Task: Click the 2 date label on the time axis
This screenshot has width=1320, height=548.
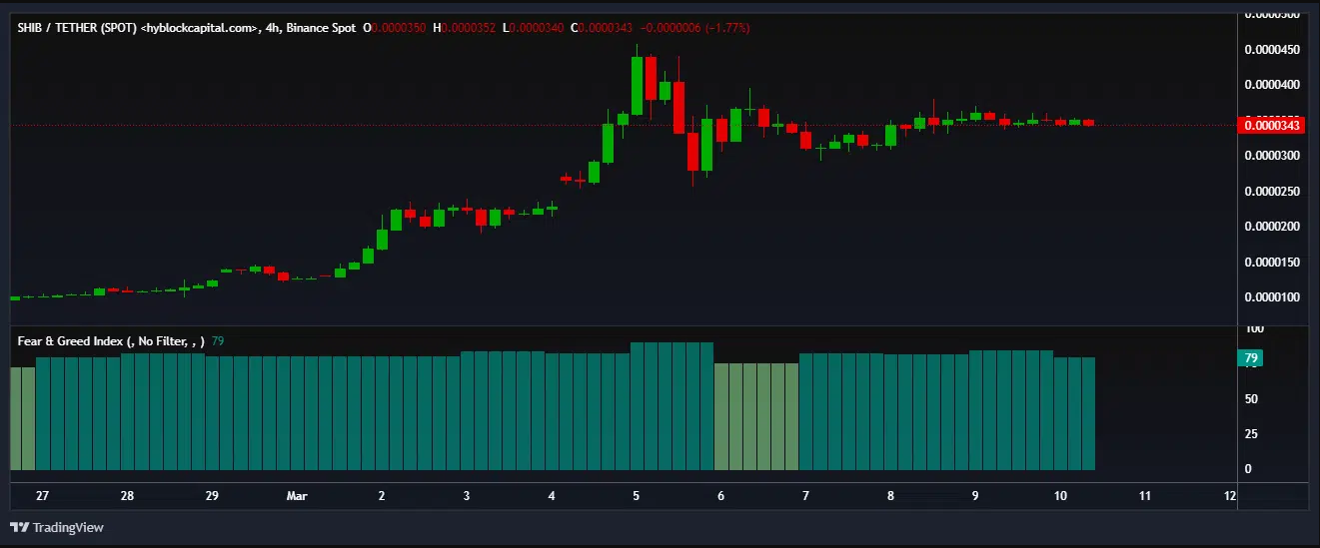Action: (x=382, y=496)
